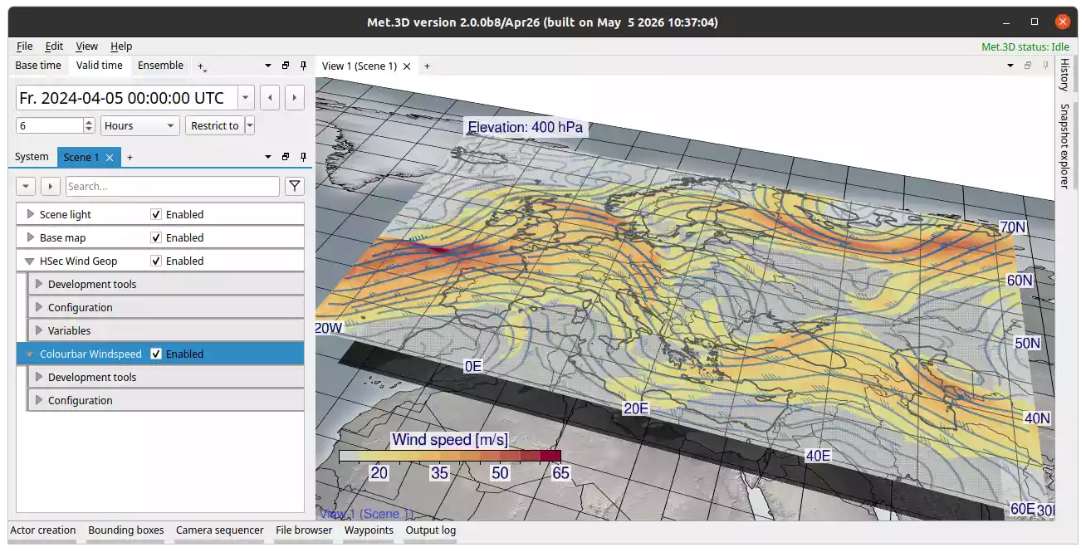
Task: Click the Wind speed colour bar
Action: point(450,456)
